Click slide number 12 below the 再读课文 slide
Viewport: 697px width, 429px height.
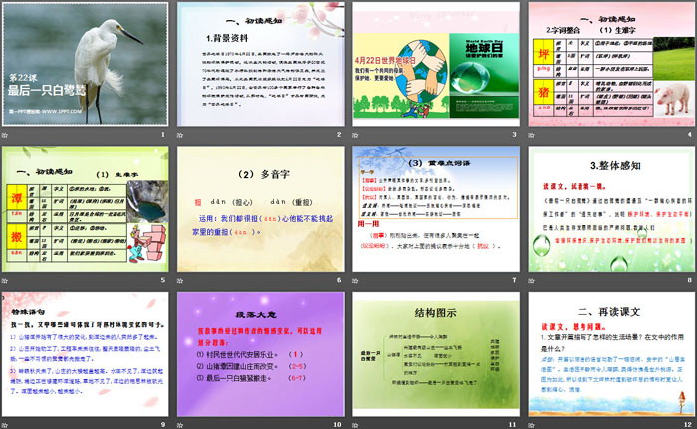click(688, 425)
